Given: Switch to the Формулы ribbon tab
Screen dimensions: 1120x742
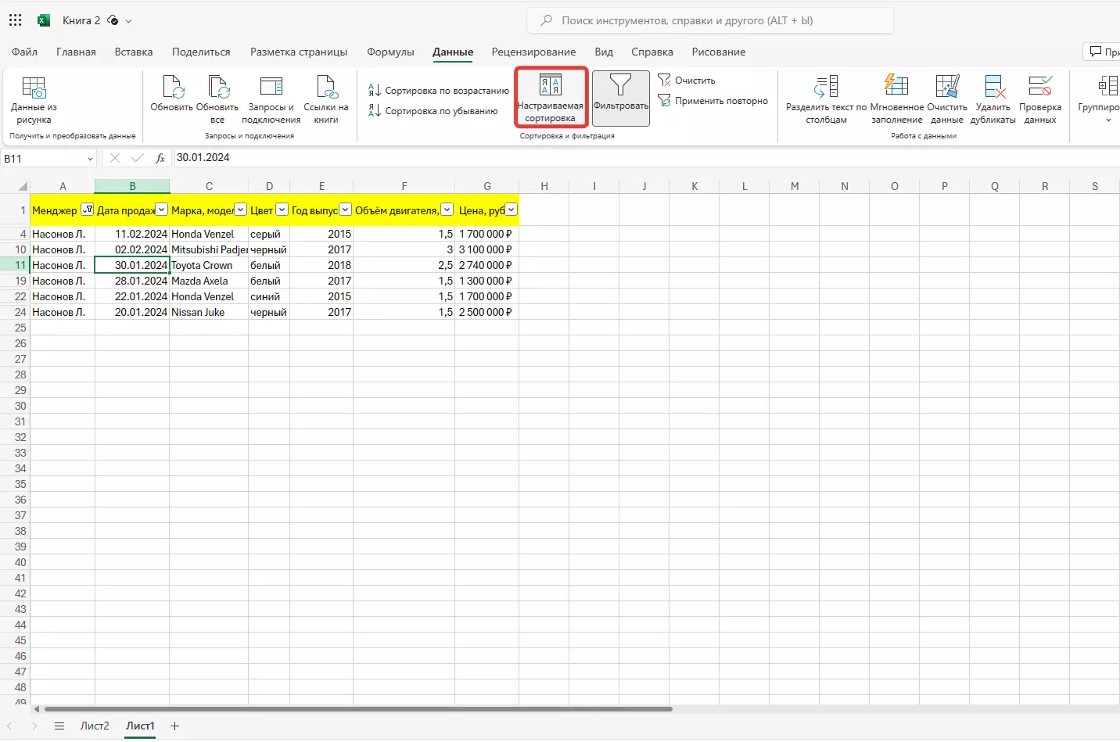Looking at the screenshot, I should pos(390,52).
